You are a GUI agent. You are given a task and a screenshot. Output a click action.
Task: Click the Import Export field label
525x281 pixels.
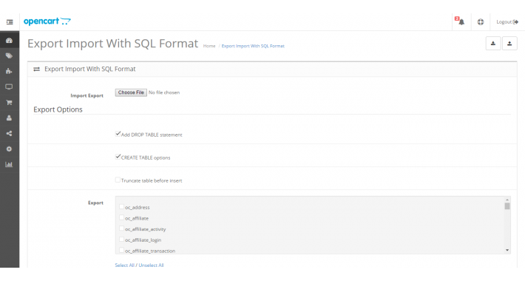pyautogui.click(x=87, y=95)
